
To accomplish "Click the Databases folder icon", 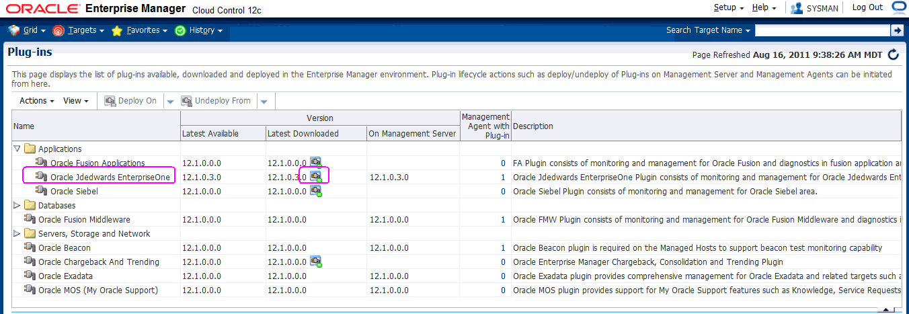I will [x=30, y=205].
